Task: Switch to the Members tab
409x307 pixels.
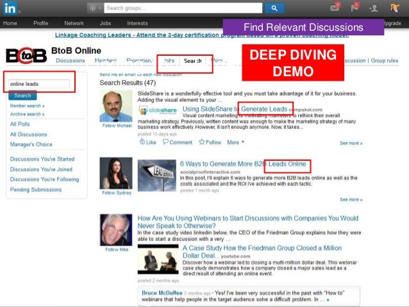Action: tap(106, 60)
